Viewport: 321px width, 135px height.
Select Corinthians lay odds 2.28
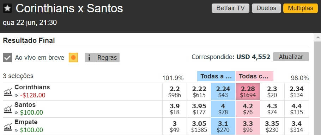[x=248, y=91]
